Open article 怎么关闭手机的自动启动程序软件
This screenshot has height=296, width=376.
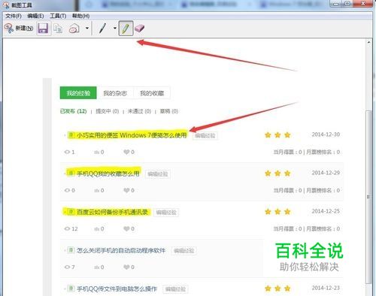121,250
